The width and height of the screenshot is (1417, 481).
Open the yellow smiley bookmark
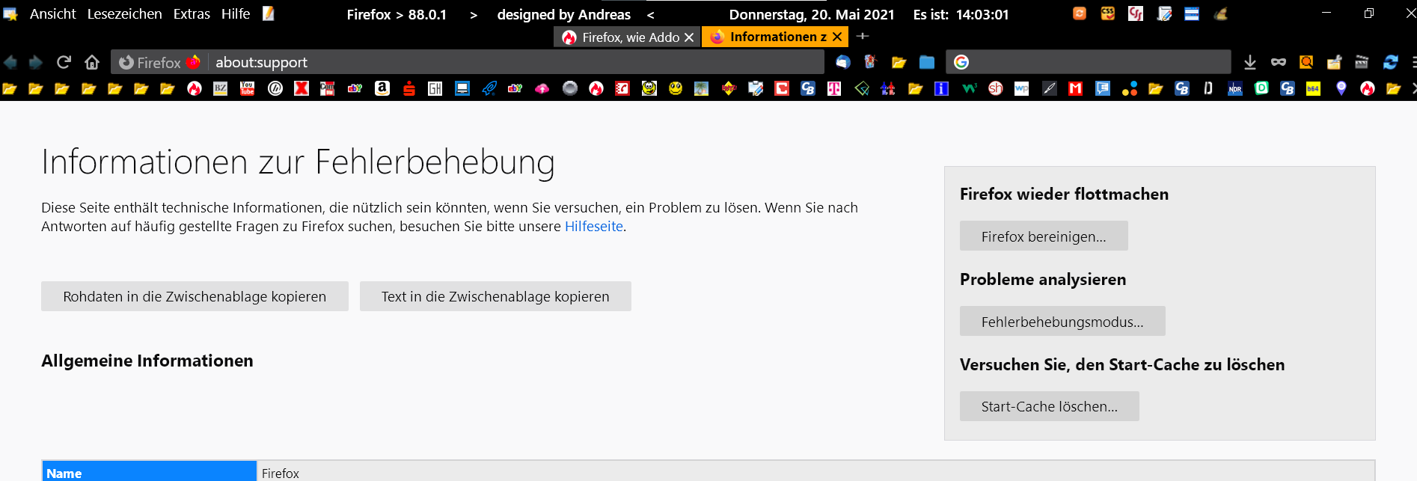[x=676, y=88]
